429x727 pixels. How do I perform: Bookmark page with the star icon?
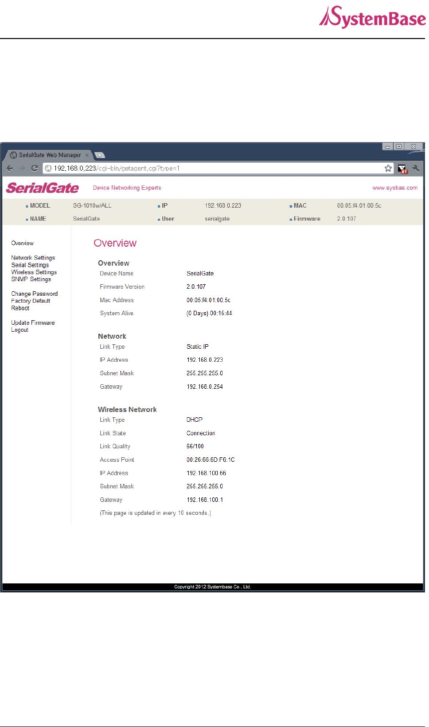pyautogui.click(x=388, y=169)
